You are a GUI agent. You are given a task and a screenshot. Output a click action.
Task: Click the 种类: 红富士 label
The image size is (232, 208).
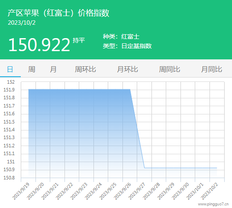point(121,36)
